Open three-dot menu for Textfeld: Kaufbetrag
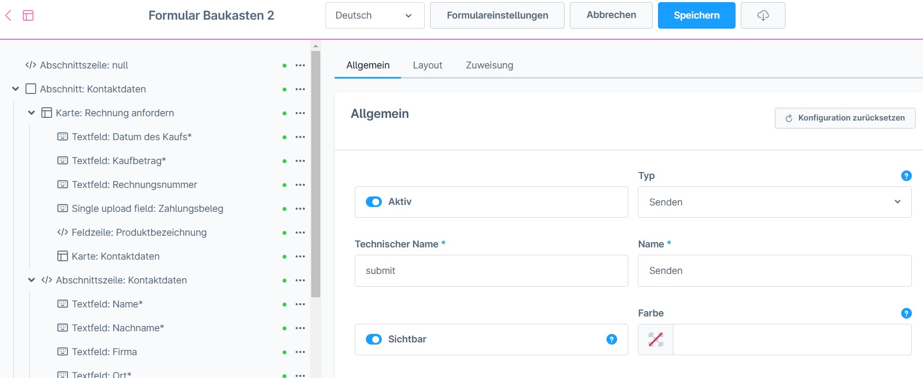 pos(300,161)
